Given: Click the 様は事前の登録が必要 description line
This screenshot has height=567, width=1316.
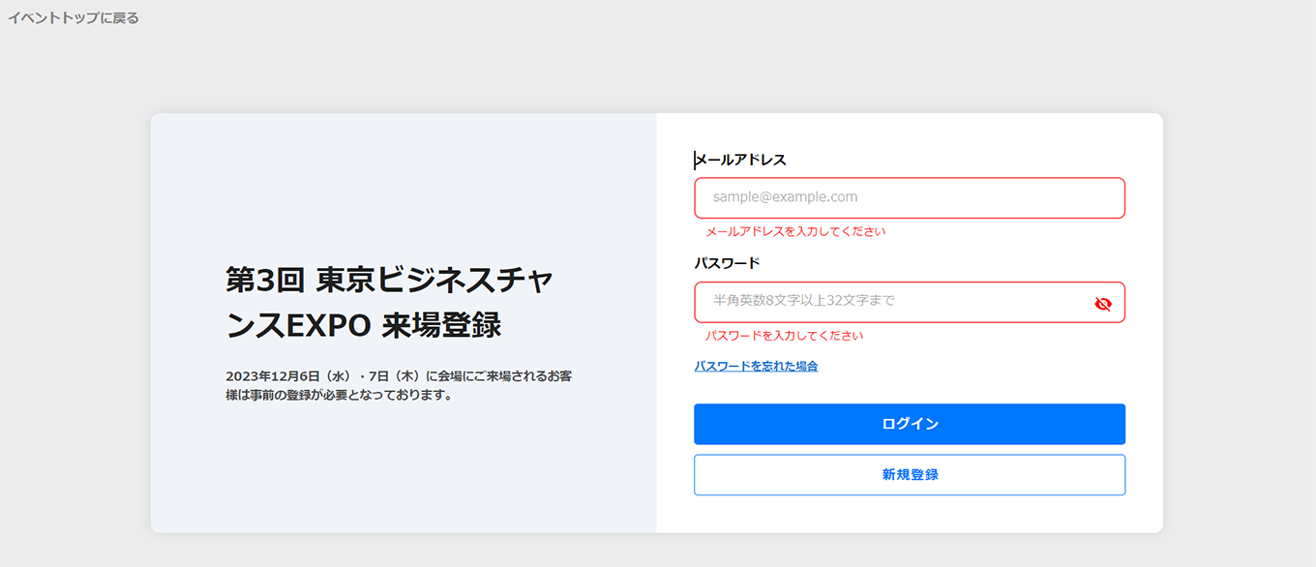Looking at the screenshot, I should (340, 395).
